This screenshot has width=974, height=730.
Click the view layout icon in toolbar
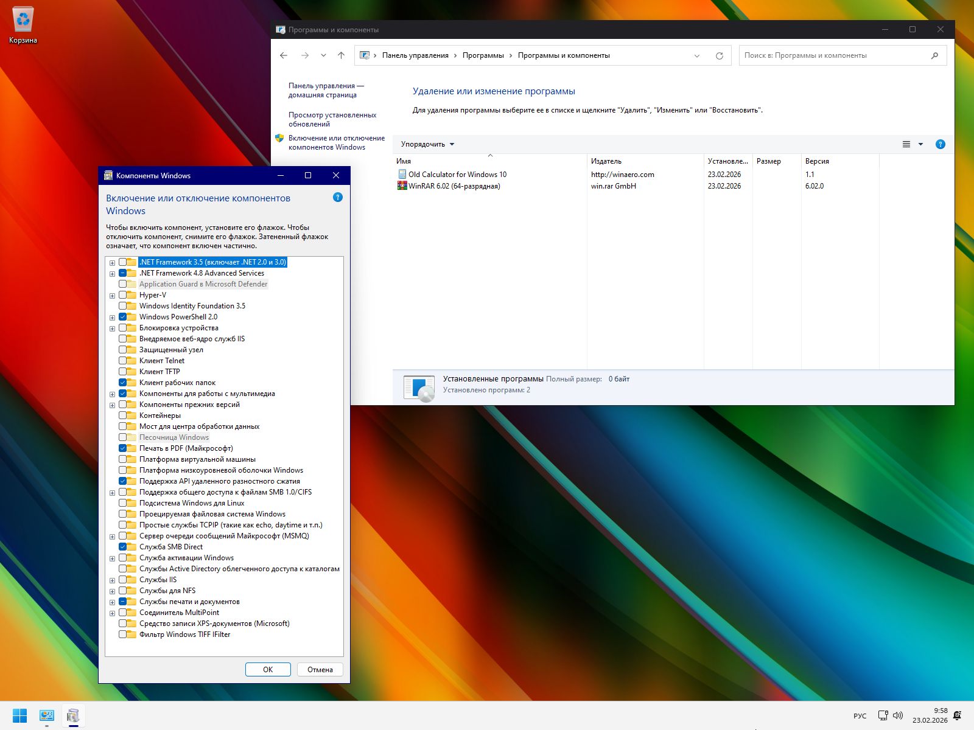[x=906, y=144]
